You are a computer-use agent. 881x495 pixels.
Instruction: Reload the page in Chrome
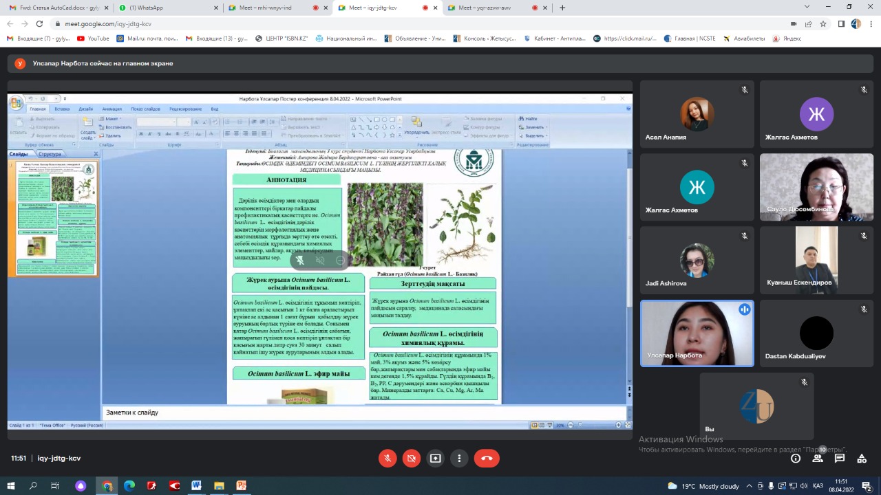point(39,23)
